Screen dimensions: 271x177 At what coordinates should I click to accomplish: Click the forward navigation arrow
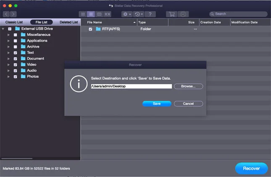13,14
